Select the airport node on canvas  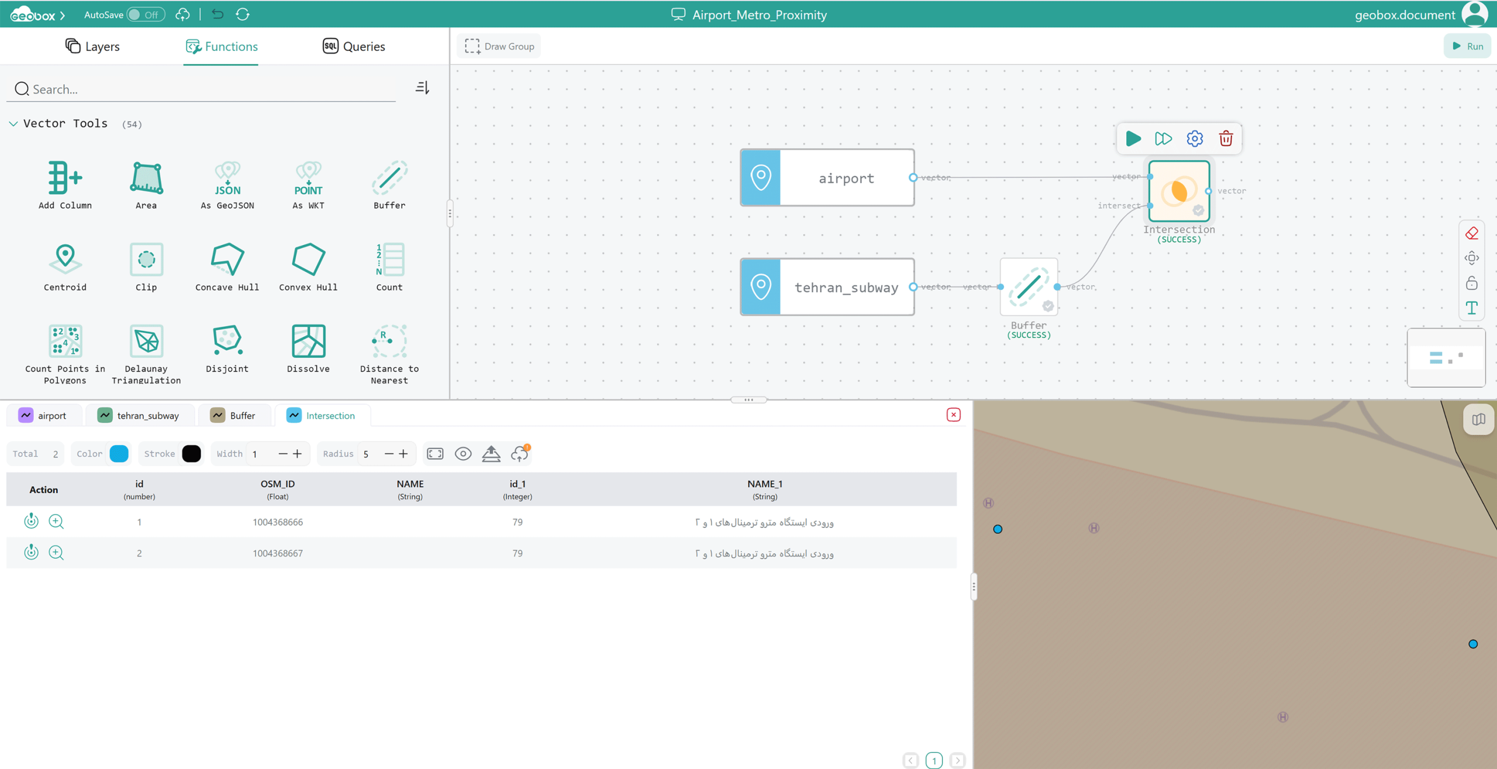point(827,177)
